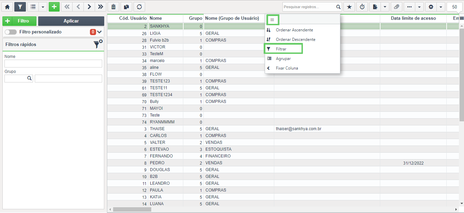Open favorites star icon
This screenshot has height=213, width=464.
click(349, 7)
